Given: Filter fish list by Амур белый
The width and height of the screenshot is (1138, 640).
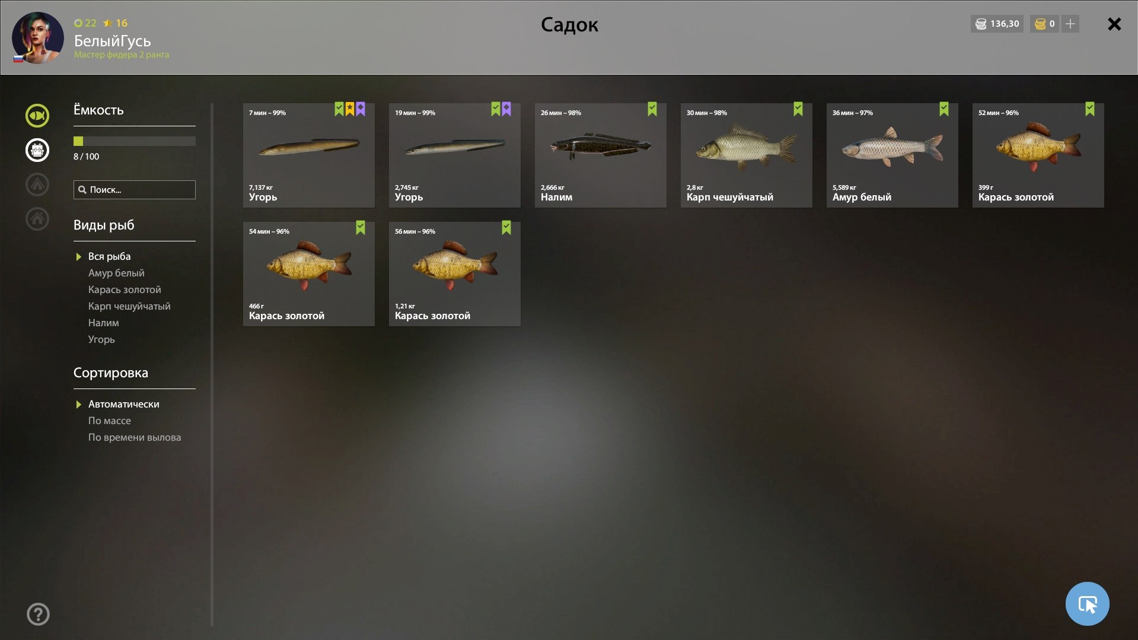Looking at the screenshot, I should point(116,273).
